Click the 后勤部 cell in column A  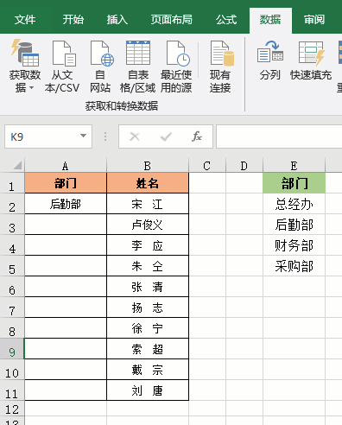point(66,204)
